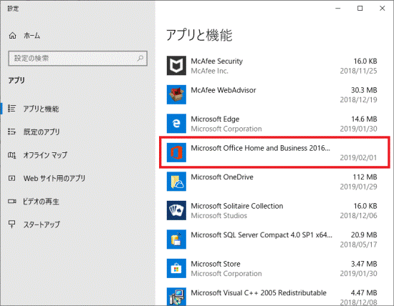394x306 pixels.
Task: Click the 3.47 MB size value
Action: click(364, 264)
